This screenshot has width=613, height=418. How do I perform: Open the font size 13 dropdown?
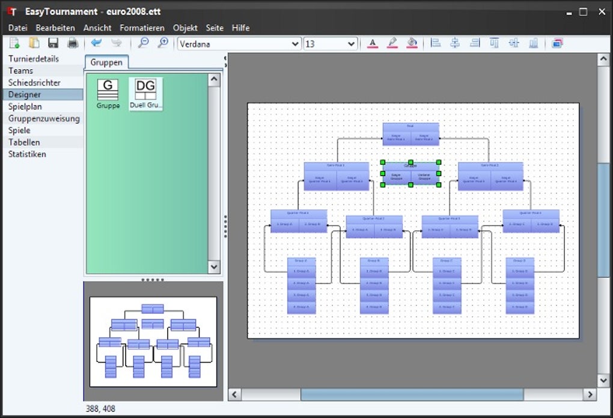(352, 44)
